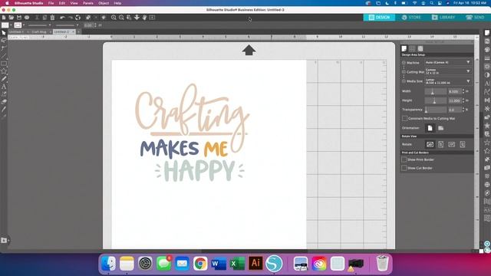Go to the SEND tab

(x=475, y=18)
